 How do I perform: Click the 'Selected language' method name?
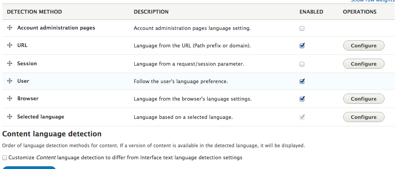(x=41, y=117)
